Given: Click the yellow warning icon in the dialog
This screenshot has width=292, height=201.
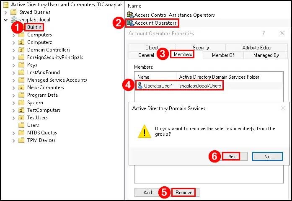Looking at the screenshot, I should tap(145, 131).
